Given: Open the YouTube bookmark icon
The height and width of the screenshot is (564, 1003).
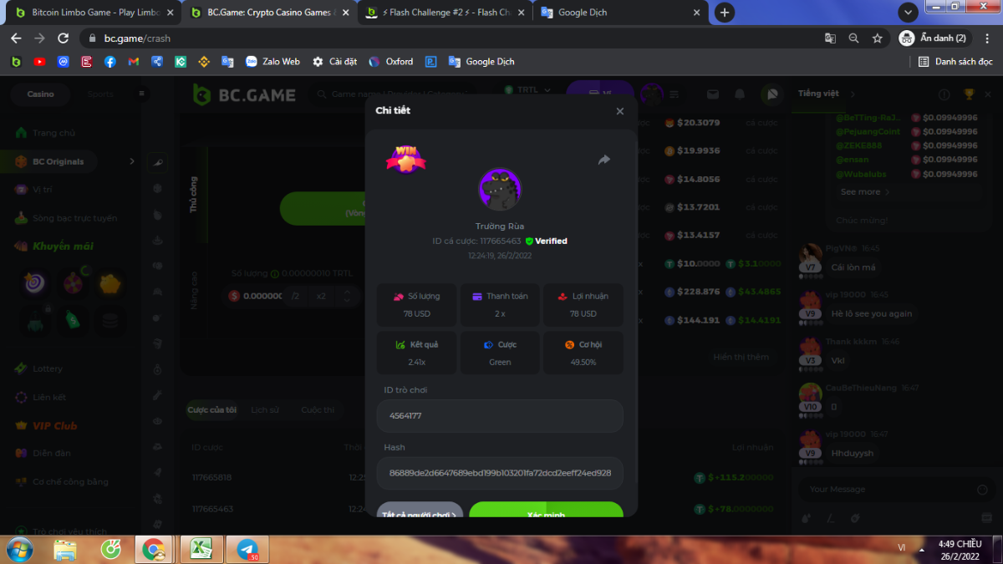Looking at the screenshot, I should click(x=39, y=62).
